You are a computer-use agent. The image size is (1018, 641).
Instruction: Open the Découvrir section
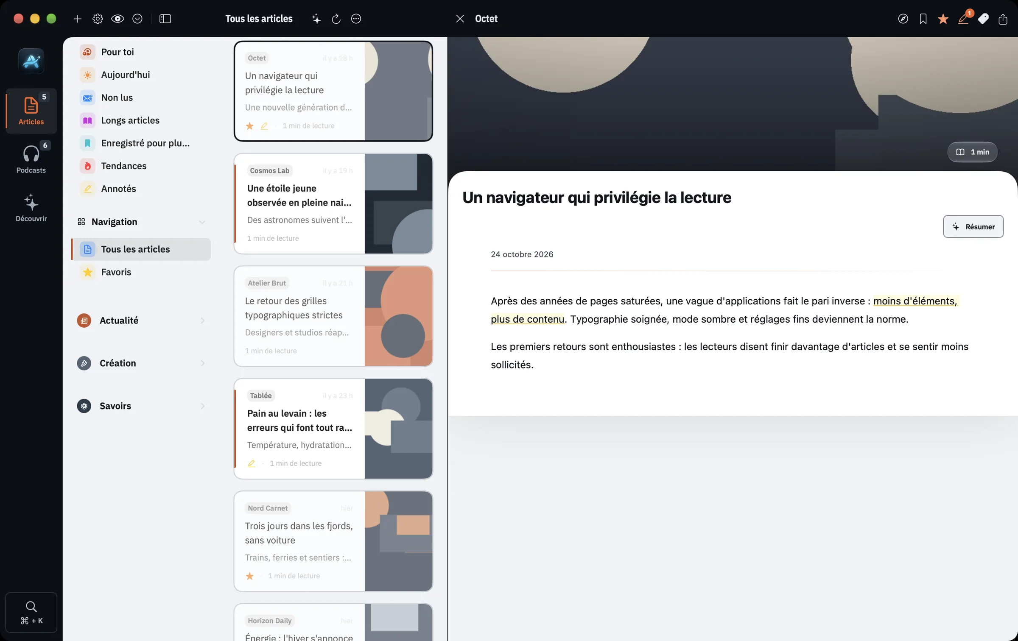tap(31, 208)
